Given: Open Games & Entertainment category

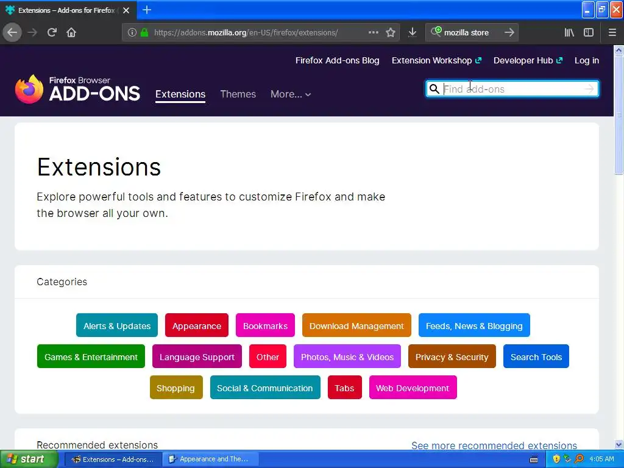Looking at the screenshot, I should [x=91, y=356].
